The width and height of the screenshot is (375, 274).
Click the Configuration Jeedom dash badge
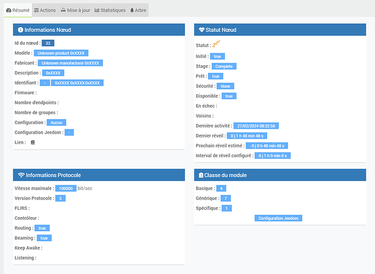(x=69, y=133)
